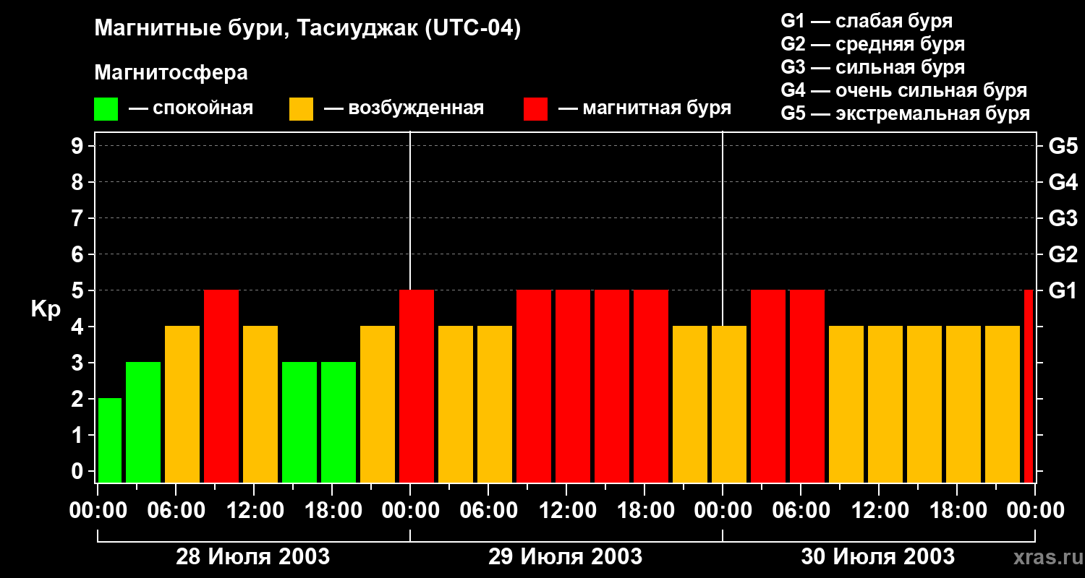Select the first red Kp 5 bar on 28 July
The height and width of the screenshot is (578, 1085).
pyautogui.click(x=221, y=386)
